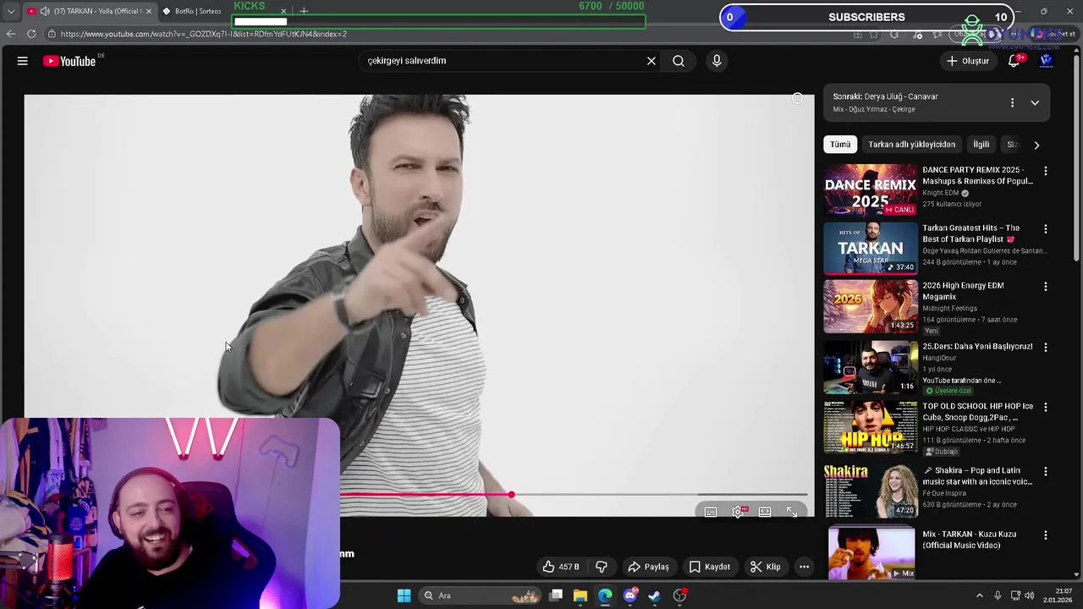Toggle subtitles in the video player
Screen dimensions: 1083x609
tap(711, 512)
